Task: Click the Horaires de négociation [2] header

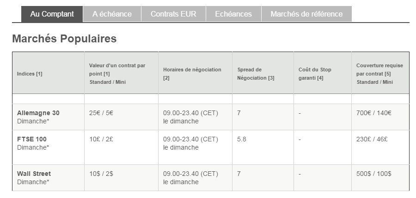Action: point(192,73)
